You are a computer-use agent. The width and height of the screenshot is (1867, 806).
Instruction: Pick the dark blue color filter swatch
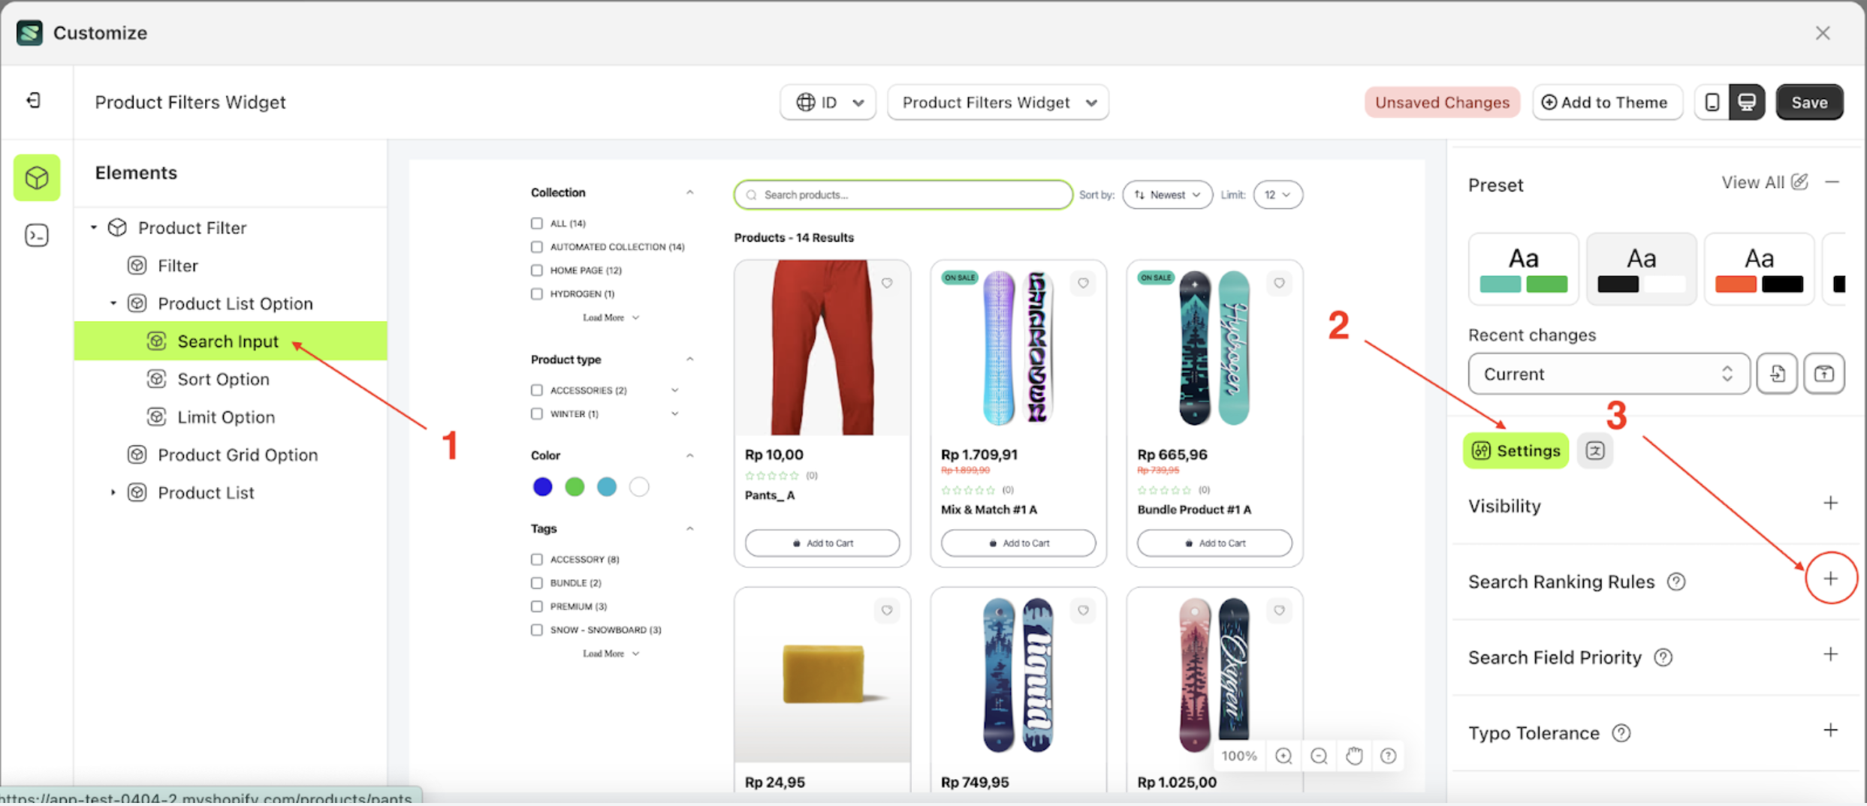coord(542,487)
